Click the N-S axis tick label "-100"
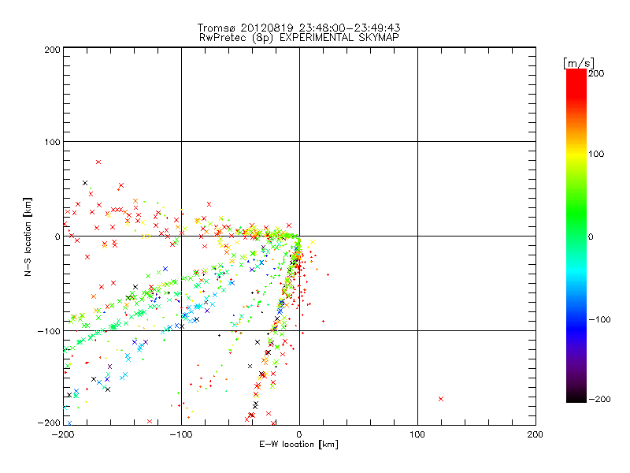 pyautogui.click(x=49, y=331)
